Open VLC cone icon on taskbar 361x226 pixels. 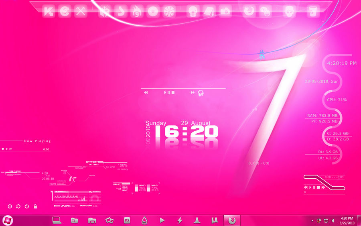tap(197, 220)
